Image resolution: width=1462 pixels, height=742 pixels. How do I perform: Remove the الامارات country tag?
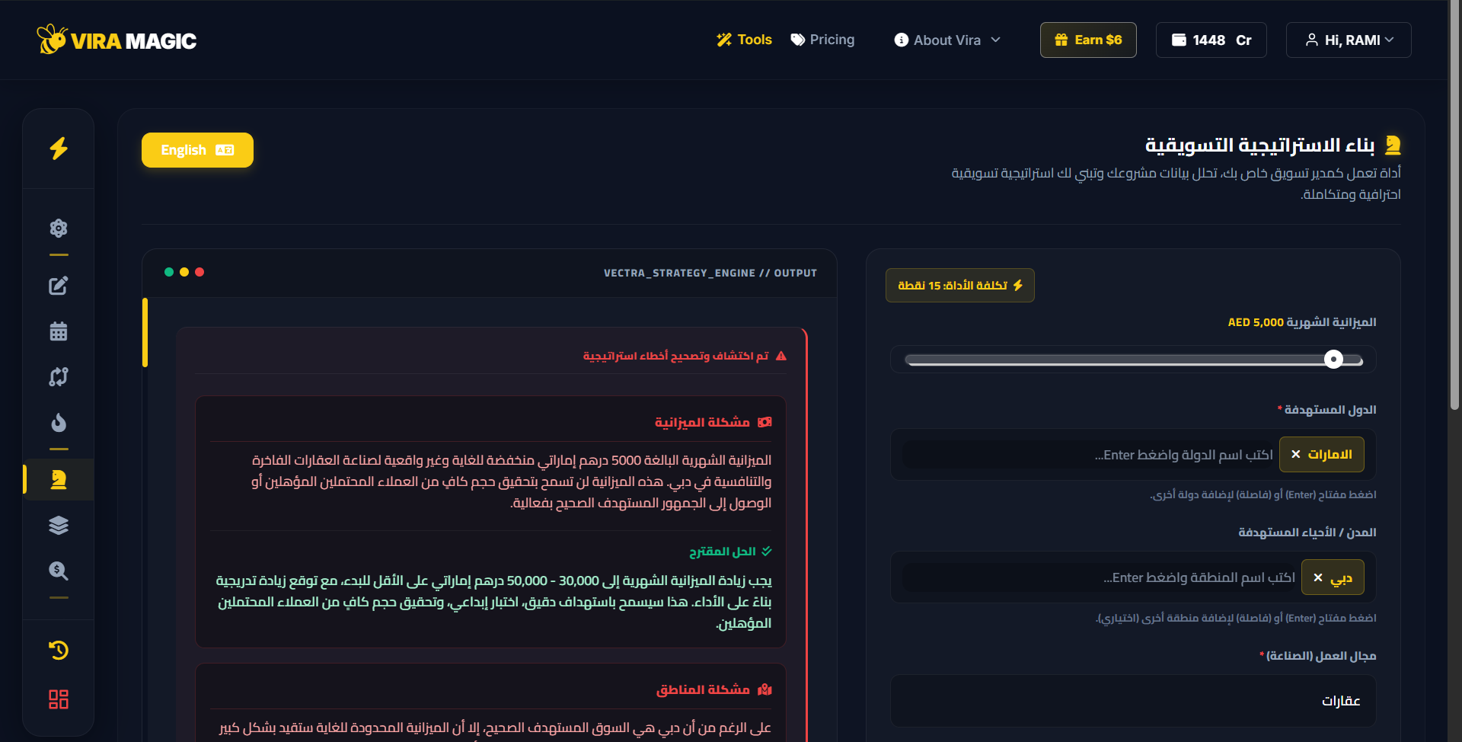(1296, 455)
